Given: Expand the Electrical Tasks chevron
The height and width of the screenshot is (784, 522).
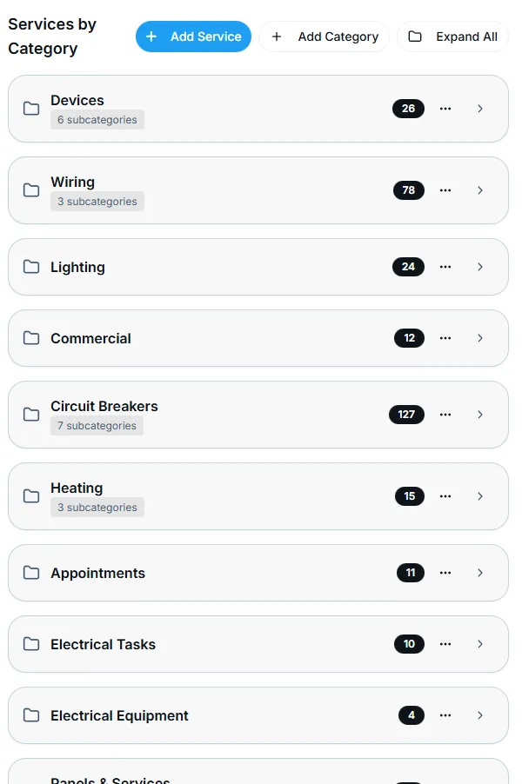Looking at the screenshot, I should [x=480, y=644].
